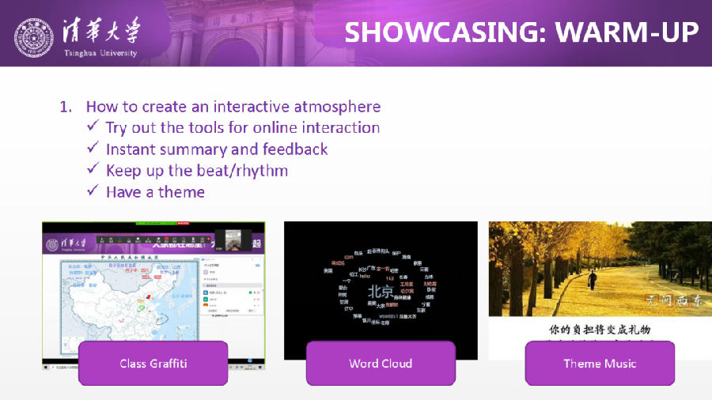Click the checkmark before 'Keep up the beat/rhythm'

tap(93, 170)
